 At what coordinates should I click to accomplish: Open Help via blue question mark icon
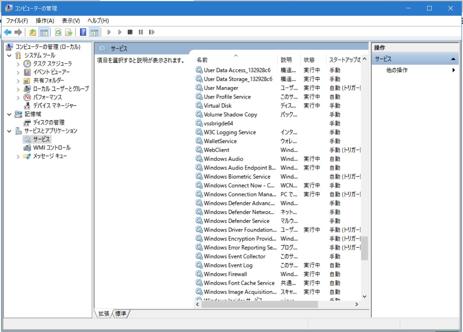click(83, 32)
